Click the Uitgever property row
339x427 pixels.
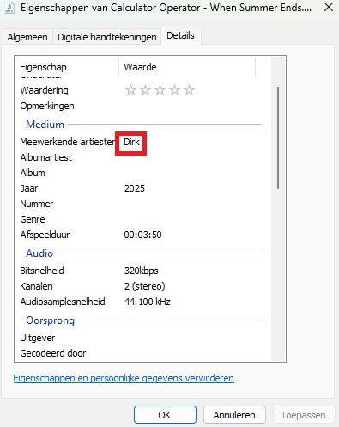point(141,338)
